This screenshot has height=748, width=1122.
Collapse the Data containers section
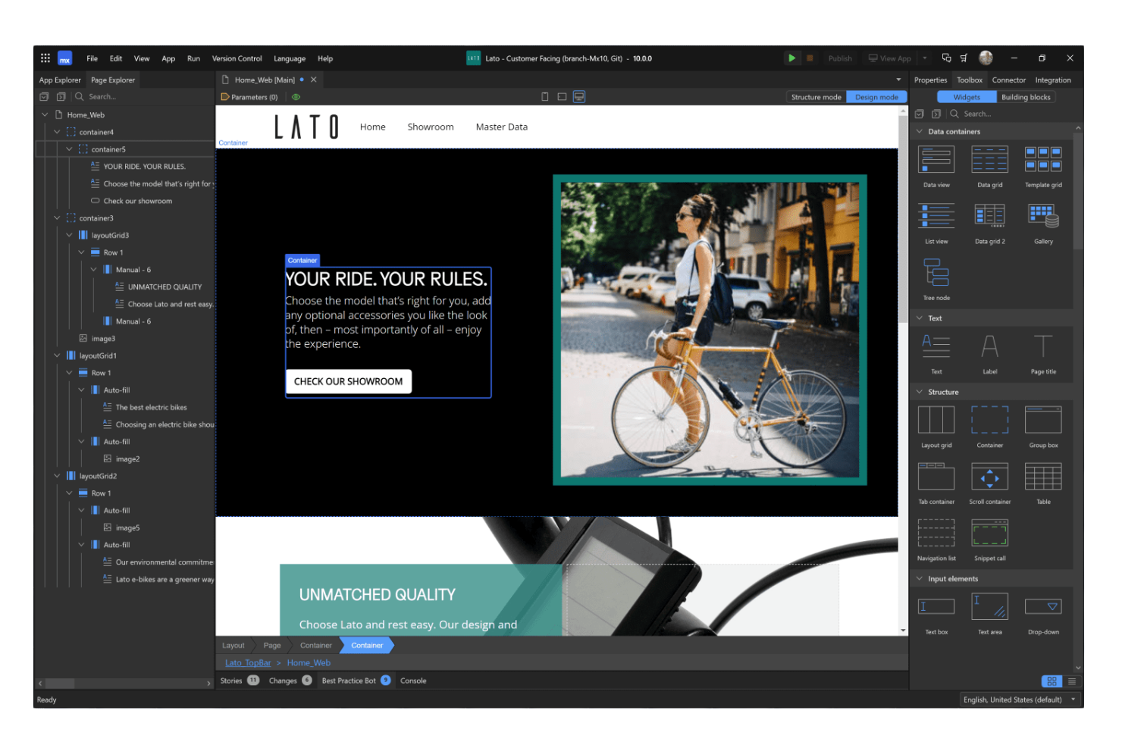point(918,130)
